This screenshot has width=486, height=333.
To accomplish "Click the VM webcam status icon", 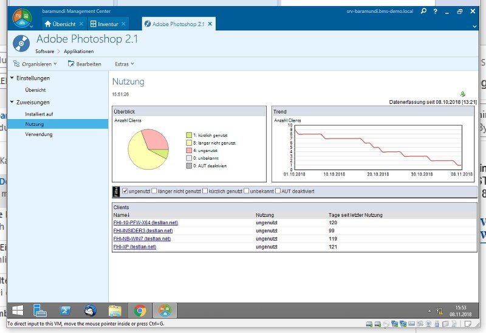I will [428, 324].
